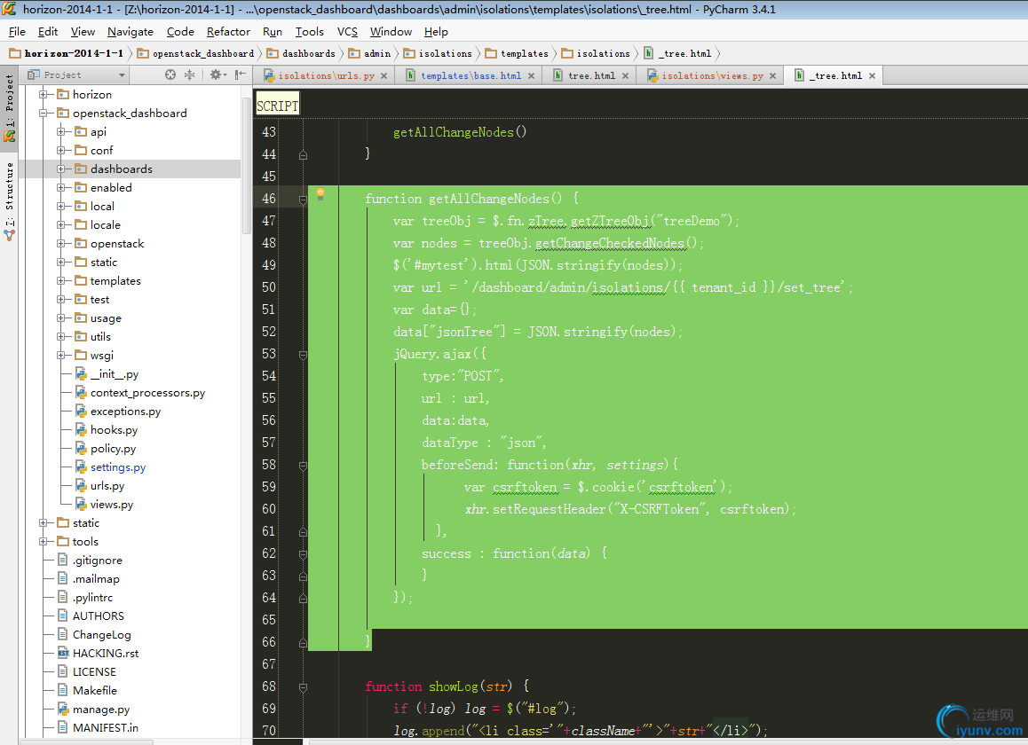Image resolution: width=1028 pixels, height=745 pixels.
Task: Select the locale folder
Action: (x=105, y=224)
